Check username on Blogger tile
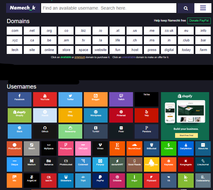 pyautogui.click(x=96, y=99)
